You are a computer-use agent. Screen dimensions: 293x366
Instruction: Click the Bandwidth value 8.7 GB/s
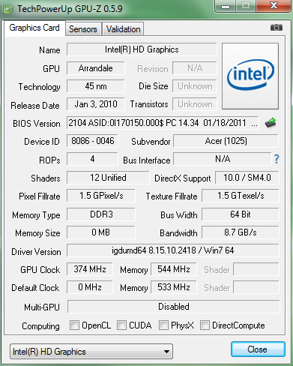(x=241, y=232)
